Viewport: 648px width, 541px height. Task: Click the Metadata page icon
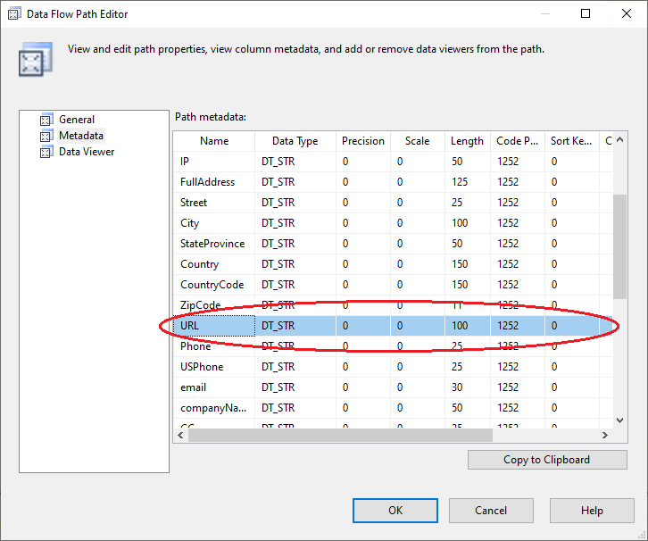tap(46, 136)
